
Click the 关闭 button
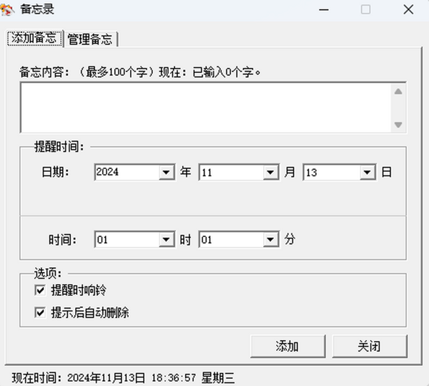click(x=370, y=346)
